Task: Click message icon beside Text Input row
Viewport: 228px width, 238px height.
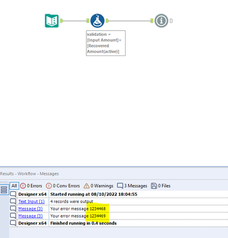Action: pos(13,201)
